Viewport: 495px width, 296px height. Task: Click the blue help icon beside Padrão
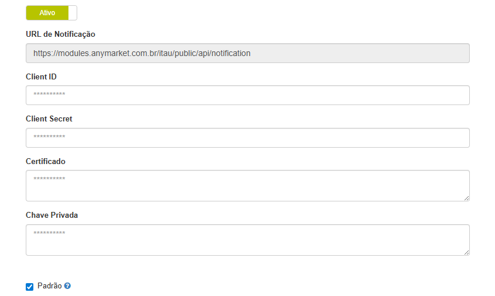pyautogui.click(x=67, y=286)
